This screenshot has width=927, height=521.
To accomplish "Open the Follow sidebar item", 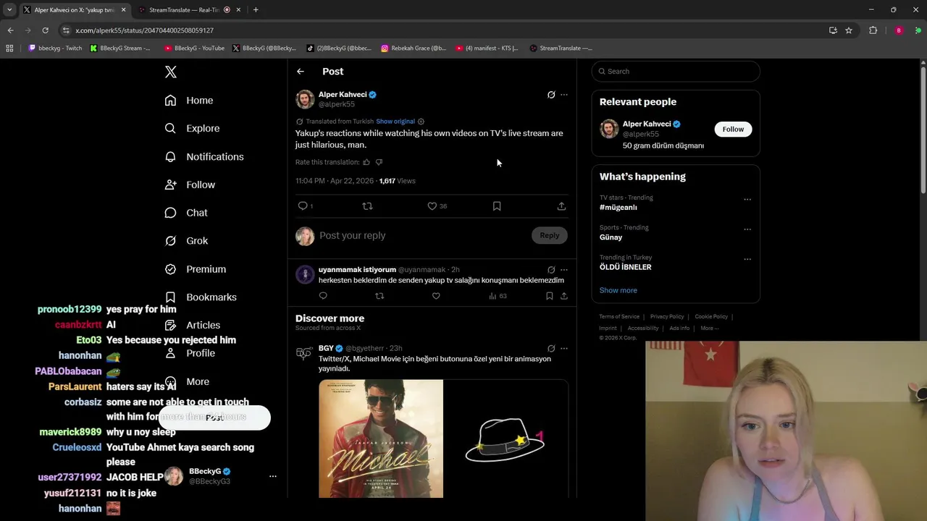I will pyautogui.click(x=190, y=185).
